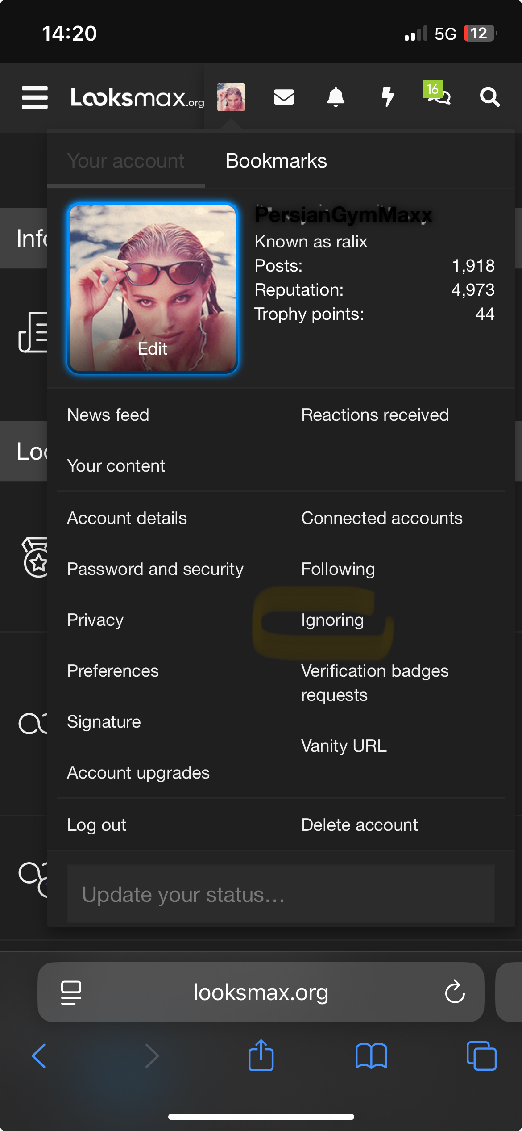Select the Your account tab
The height and width of the screenshot is (1131, 522).
click(126, 161)
